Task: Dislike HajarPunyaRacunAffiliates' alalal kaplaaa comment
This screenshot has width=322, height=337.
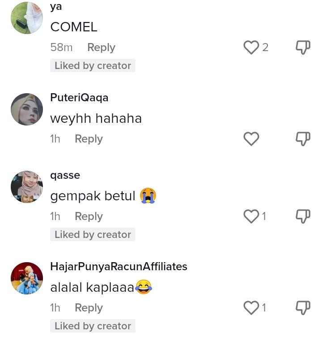Action: [303, 308]
